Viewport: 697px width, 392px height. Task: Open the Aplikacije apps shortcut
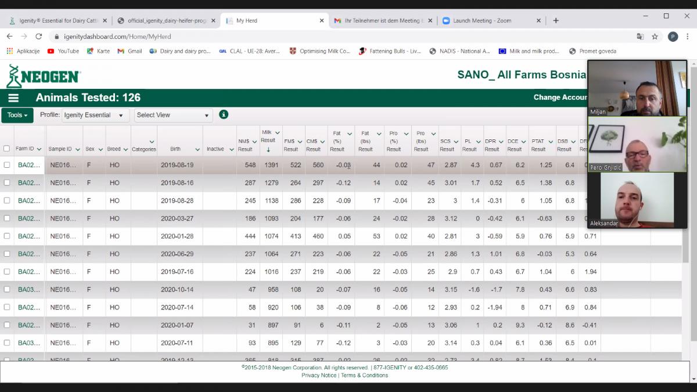[x=23, y=51]
